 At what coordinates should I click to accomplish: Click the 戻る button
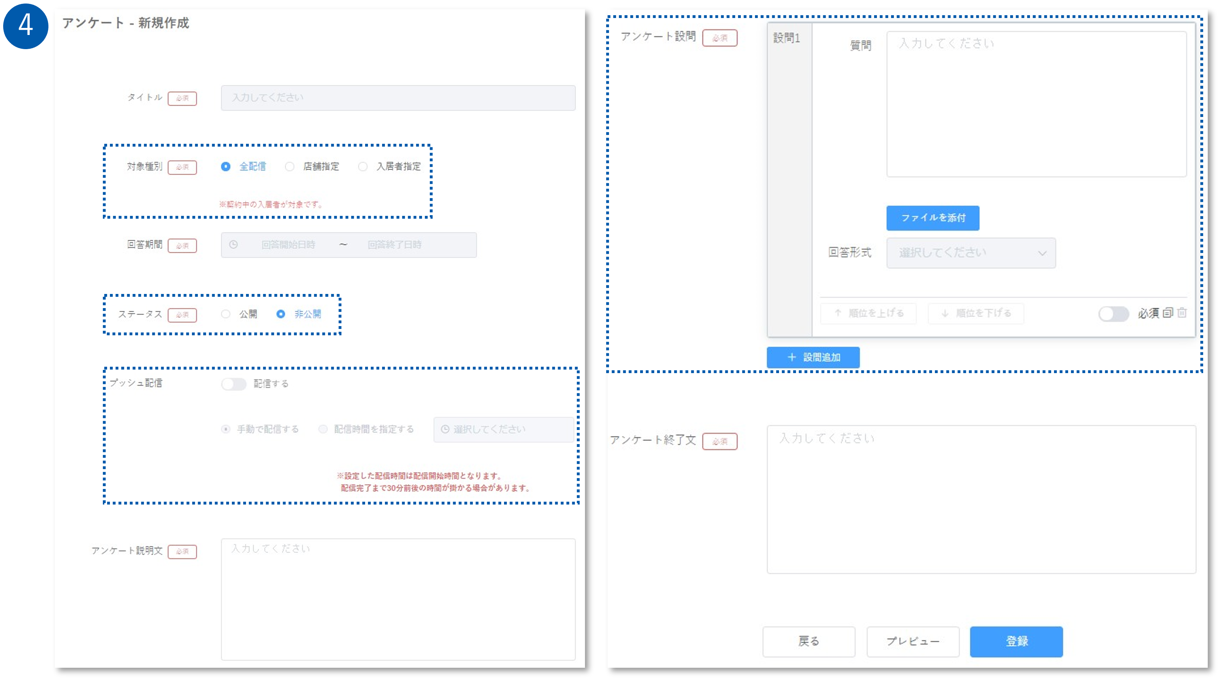[x=809, y=641]
